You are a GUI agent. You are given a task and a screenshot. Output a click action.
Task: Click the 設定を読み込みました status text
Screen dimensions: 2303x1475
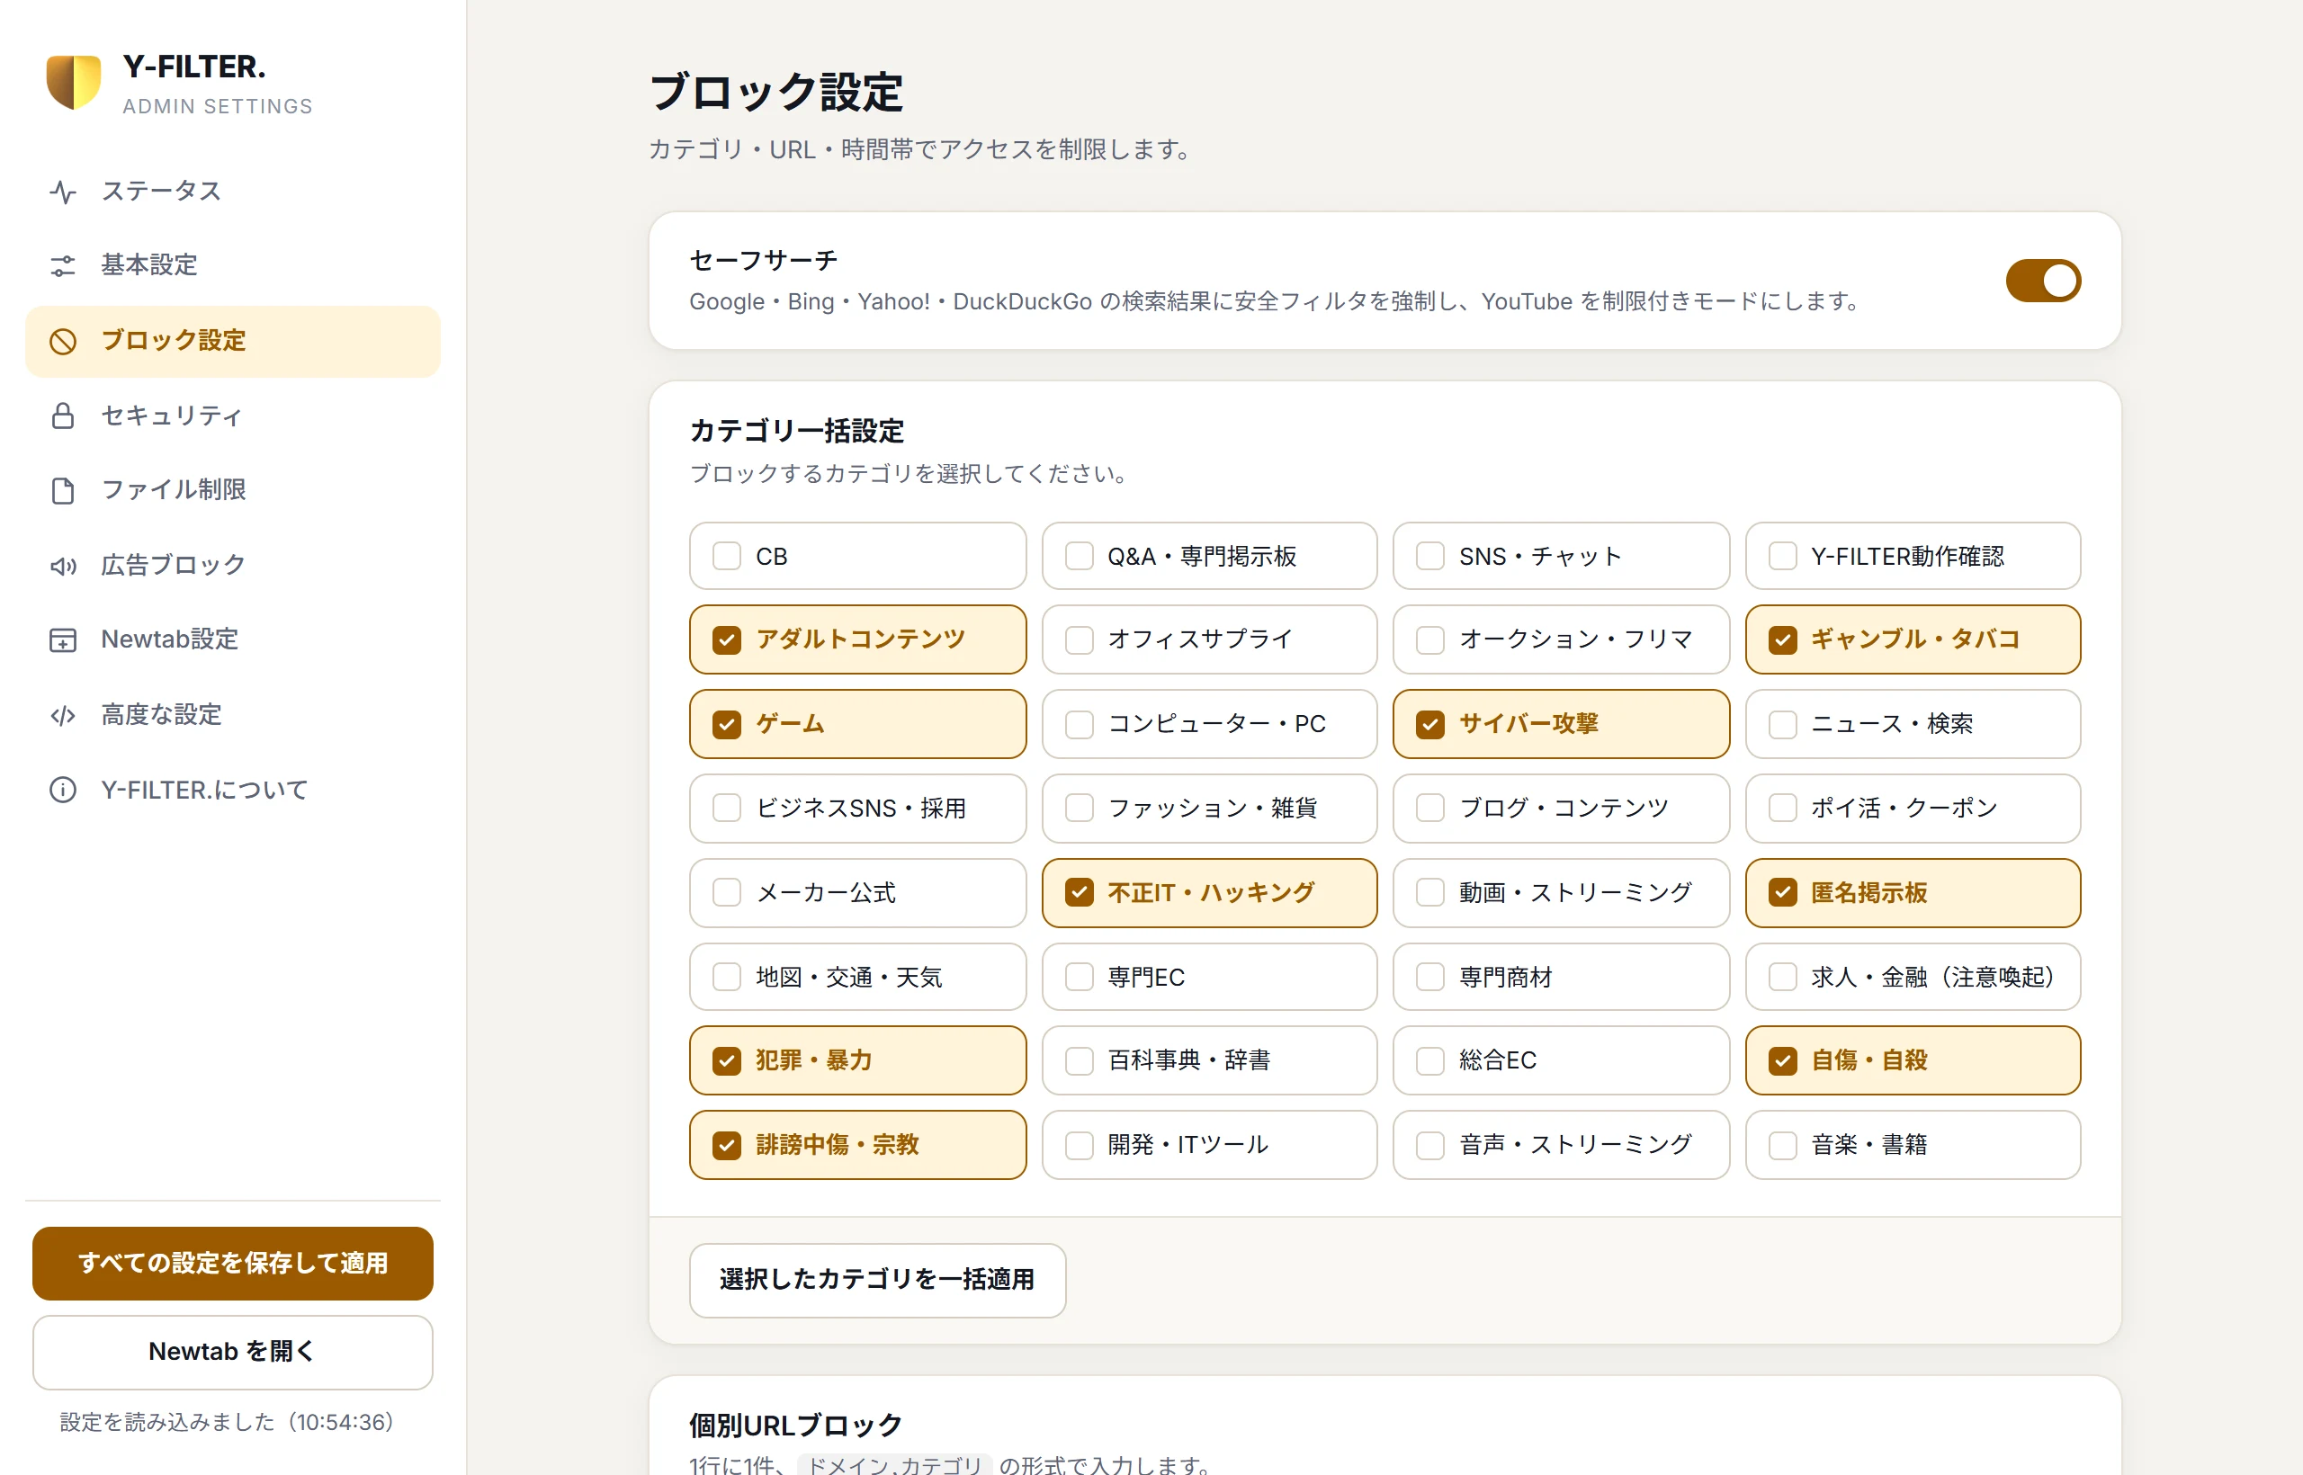pyautogui.click(x=227, y=1422)
